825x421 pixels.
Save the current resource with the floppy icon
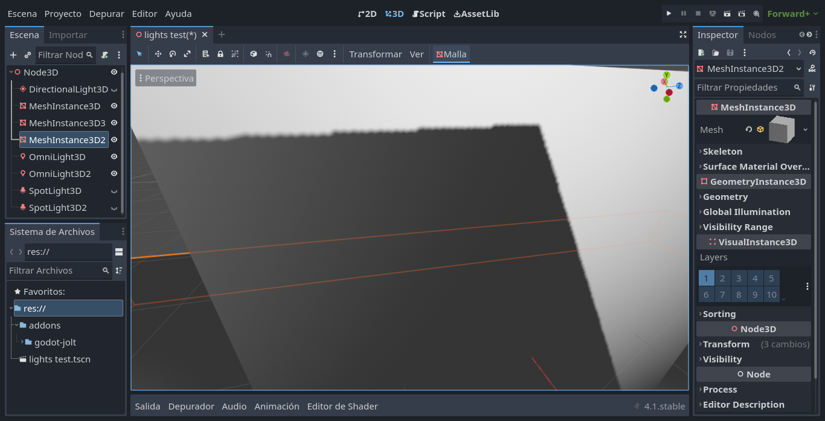coord(730,53)
